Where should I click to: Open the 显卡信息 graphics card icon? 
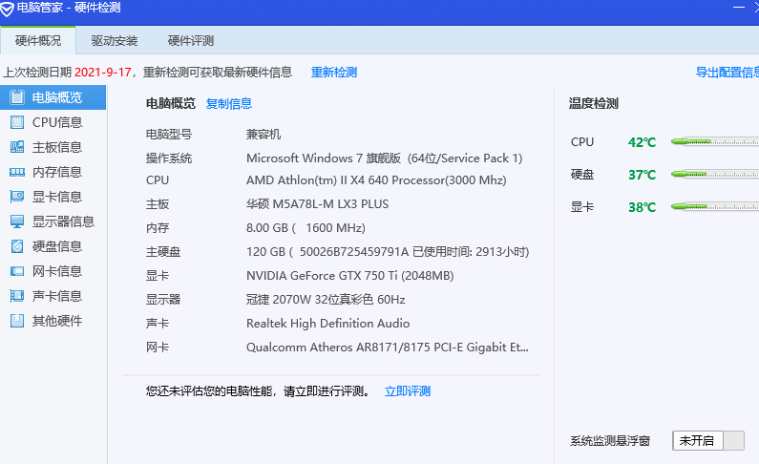pos(17,197)
